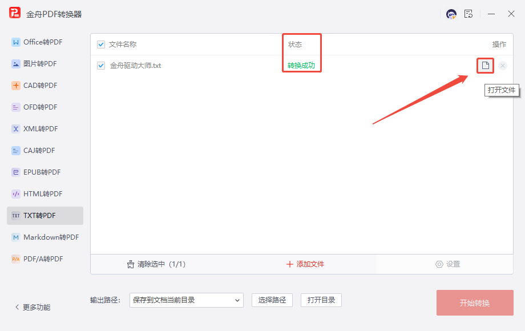Click the 金舟PDF转换器 app logo

point(15,13)
